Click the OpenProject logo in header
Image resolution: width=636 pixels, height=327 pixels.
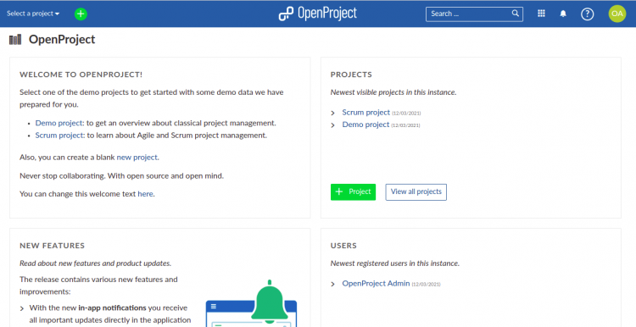318,14
